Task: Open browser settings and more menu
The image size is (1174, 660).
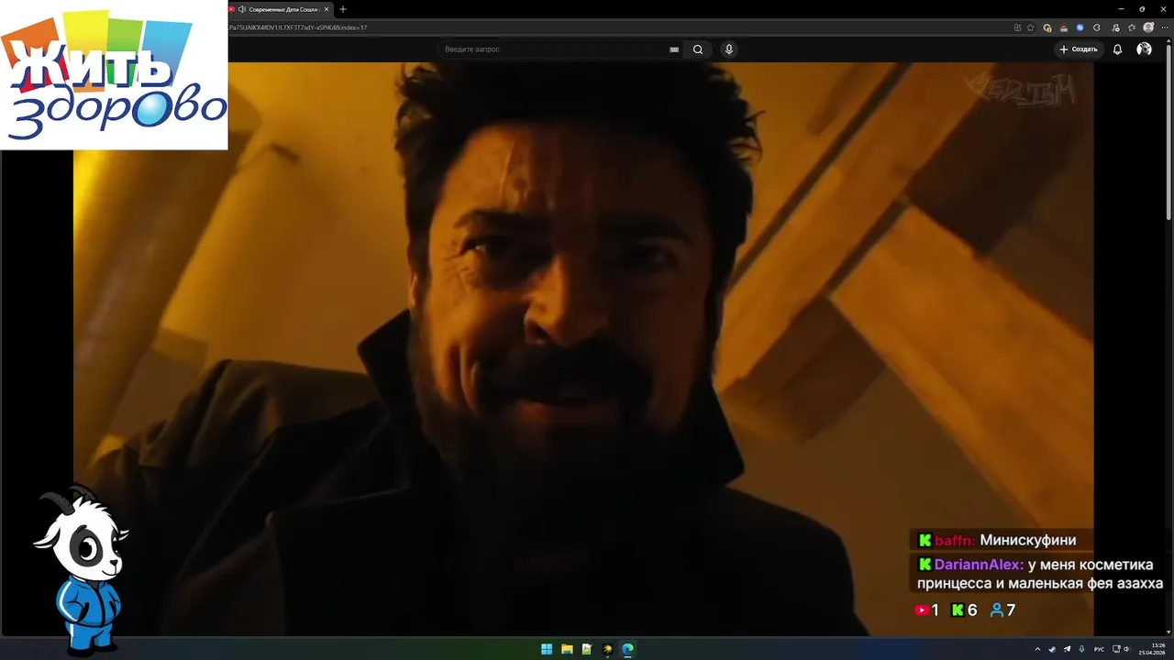Action: 1165,27
